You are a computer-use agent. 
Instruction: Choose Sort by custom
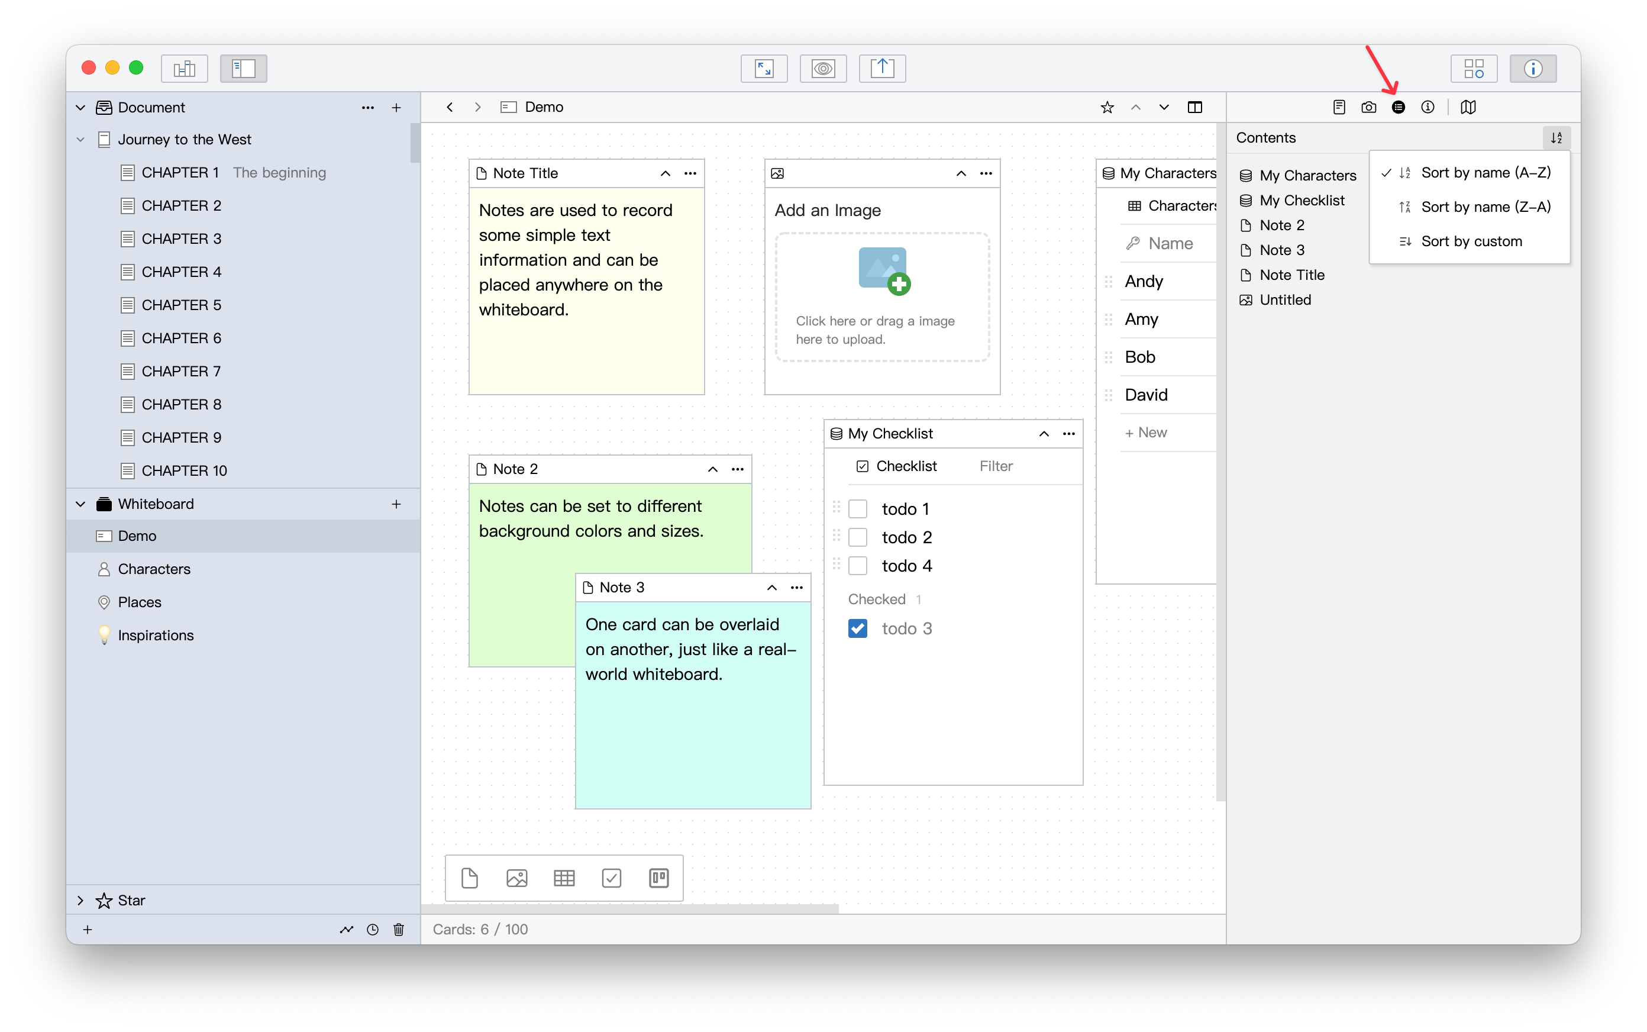coord(1469,241)
